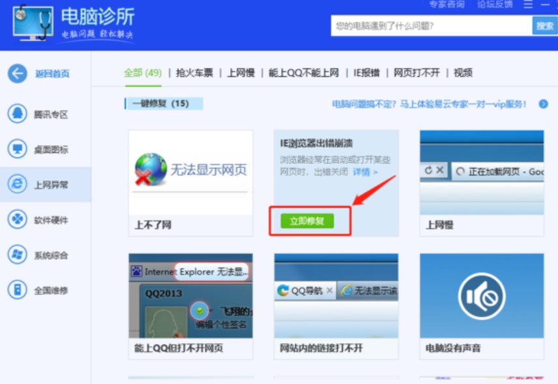Click the 上不了网 card label
The width and height of the screenshot is (558, 384).
point(153,225)
